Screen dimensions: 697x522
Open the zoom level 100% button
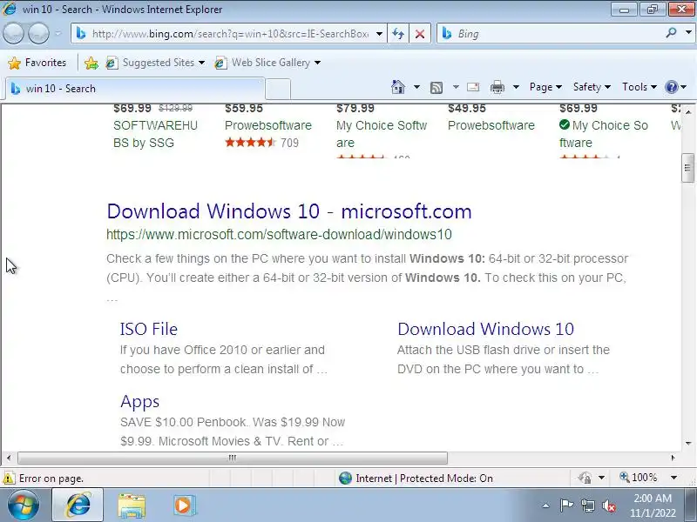pos(639,478)
